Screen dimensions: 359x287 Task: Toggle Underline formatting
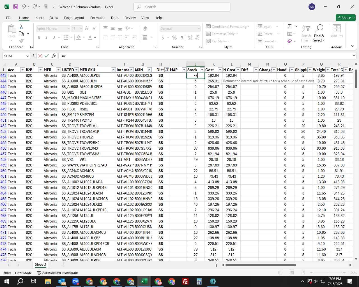(54, 37)
